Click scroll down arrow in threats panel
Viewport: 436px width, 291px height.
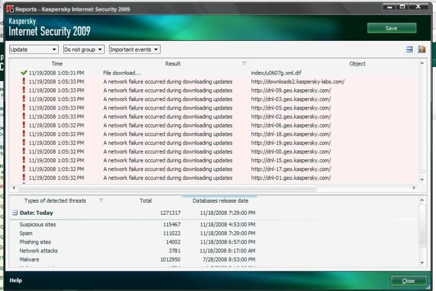coord(422,263)
